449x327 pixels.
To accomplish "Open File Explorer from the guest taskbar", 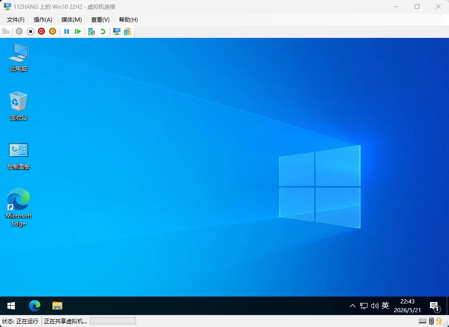I will pyautogui.click(x=57, y=306).
